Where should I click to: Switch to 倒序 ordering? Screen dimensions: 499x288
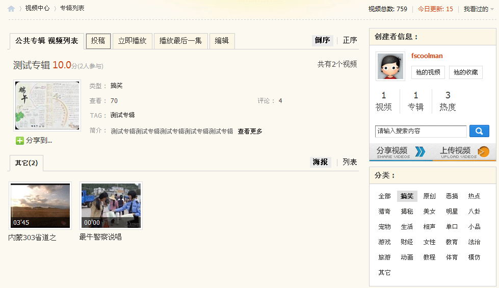click(x=322, y=40)
